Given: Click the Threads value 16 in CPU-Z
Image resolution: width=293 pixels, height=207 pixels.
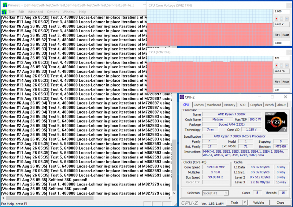Looking at the screenshot, I should [283, 193].
